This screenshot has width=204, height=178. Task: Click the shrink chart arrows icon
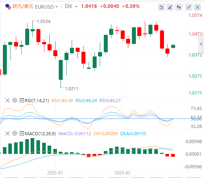tap(189, 7)
